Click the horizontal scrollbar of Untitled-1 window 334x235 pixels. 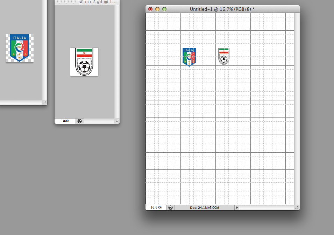(266, 207)
